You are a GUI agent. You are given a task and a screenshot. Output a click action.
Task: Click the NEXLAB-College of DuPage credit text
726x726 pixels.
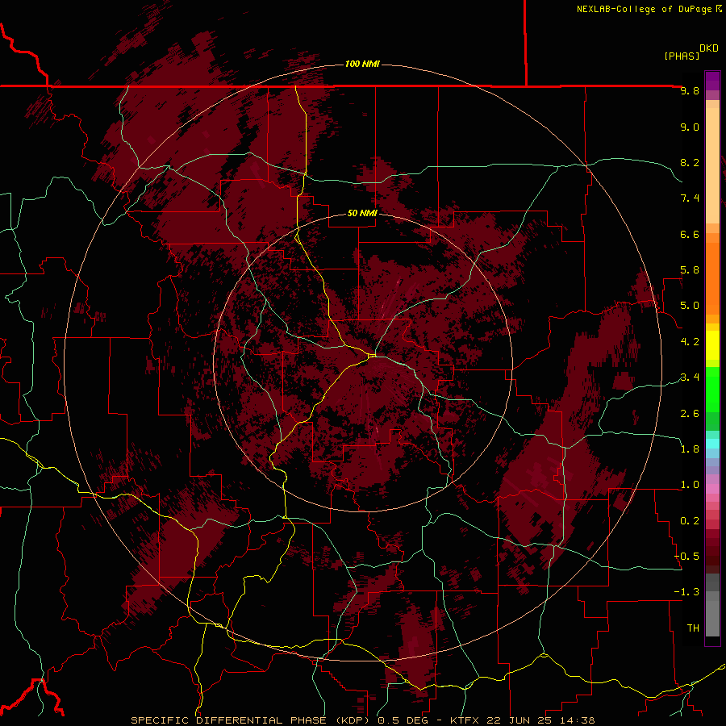click(649, 9)
